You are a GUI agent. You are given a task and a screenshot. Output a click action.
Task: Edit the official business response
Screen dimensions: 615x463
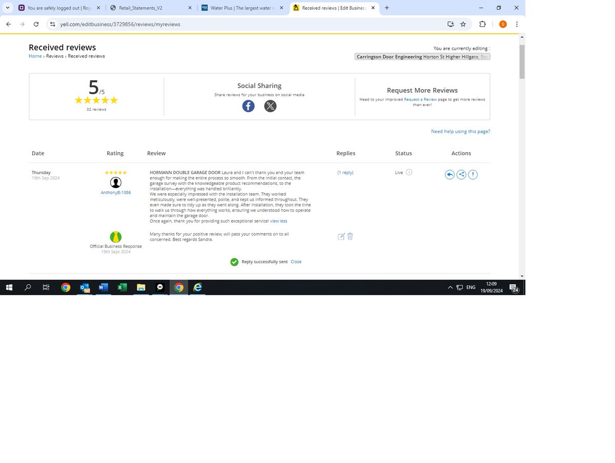(341, 236)
